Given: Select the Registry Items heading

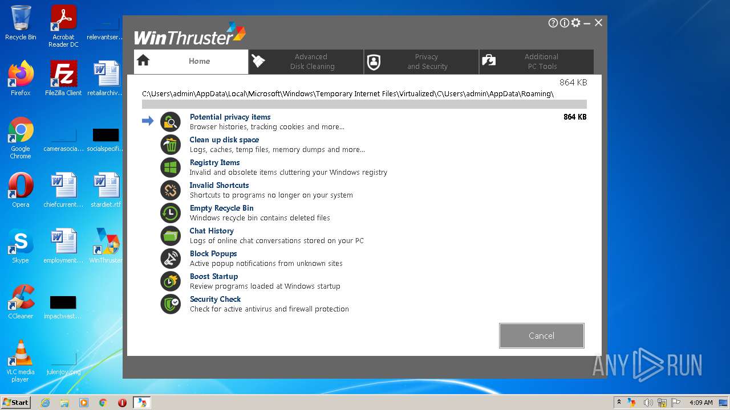Looking at the screenshot, I should pyautogui.click(x=214, y=162).
